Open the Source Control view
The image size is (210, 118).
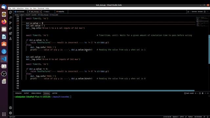(x=10, y=23)
